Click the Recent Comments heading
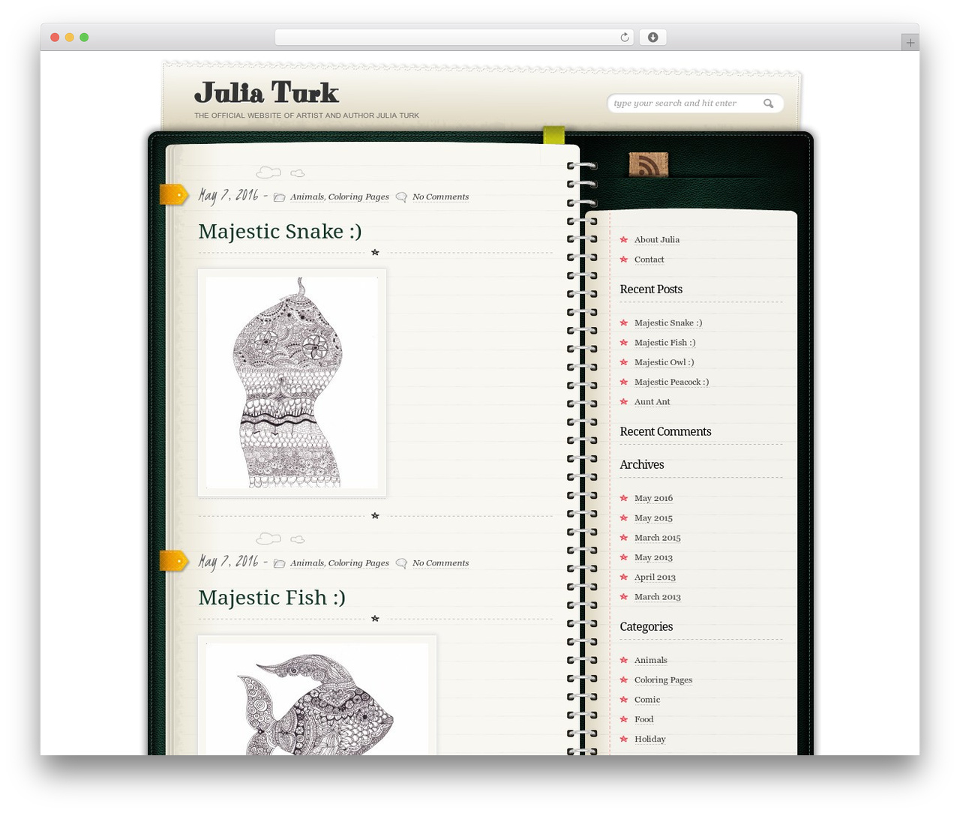Image resolution: width=960 pixels, height=813 pixels. (x=665, y=432)
